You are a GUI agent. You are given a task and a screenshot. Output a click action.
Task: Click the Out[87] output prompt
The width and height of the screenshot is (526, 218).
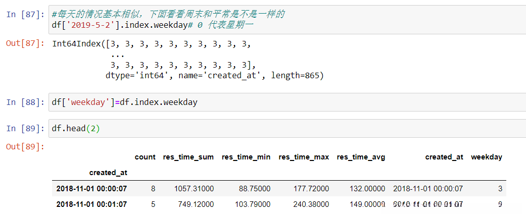(x=22, y=43)
